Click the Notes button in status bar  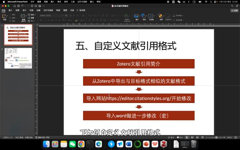(171, 138)
